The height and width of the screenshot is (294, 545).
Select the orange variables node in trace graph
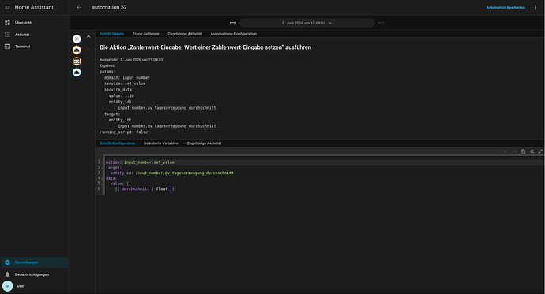pos(77,61)
